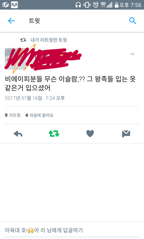
Task: Expand tweet options chevron
Action: 132,54
